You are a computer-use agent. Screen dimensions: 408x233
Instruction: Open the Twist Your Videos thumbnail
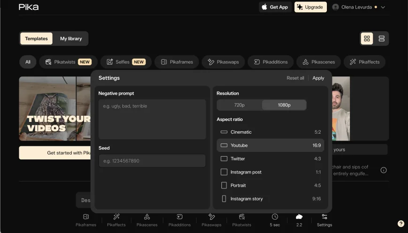pyautogui.click(x=55, y=108)
